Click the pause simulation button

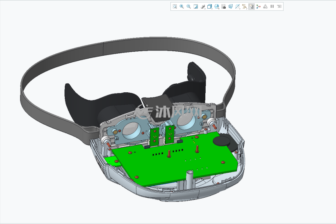tap(272, 7)
